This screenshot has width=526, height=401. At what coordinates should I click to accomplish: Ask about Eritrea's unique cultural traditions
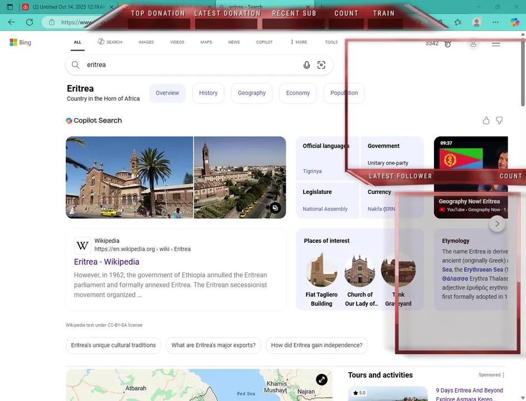(x=113, y=345)
